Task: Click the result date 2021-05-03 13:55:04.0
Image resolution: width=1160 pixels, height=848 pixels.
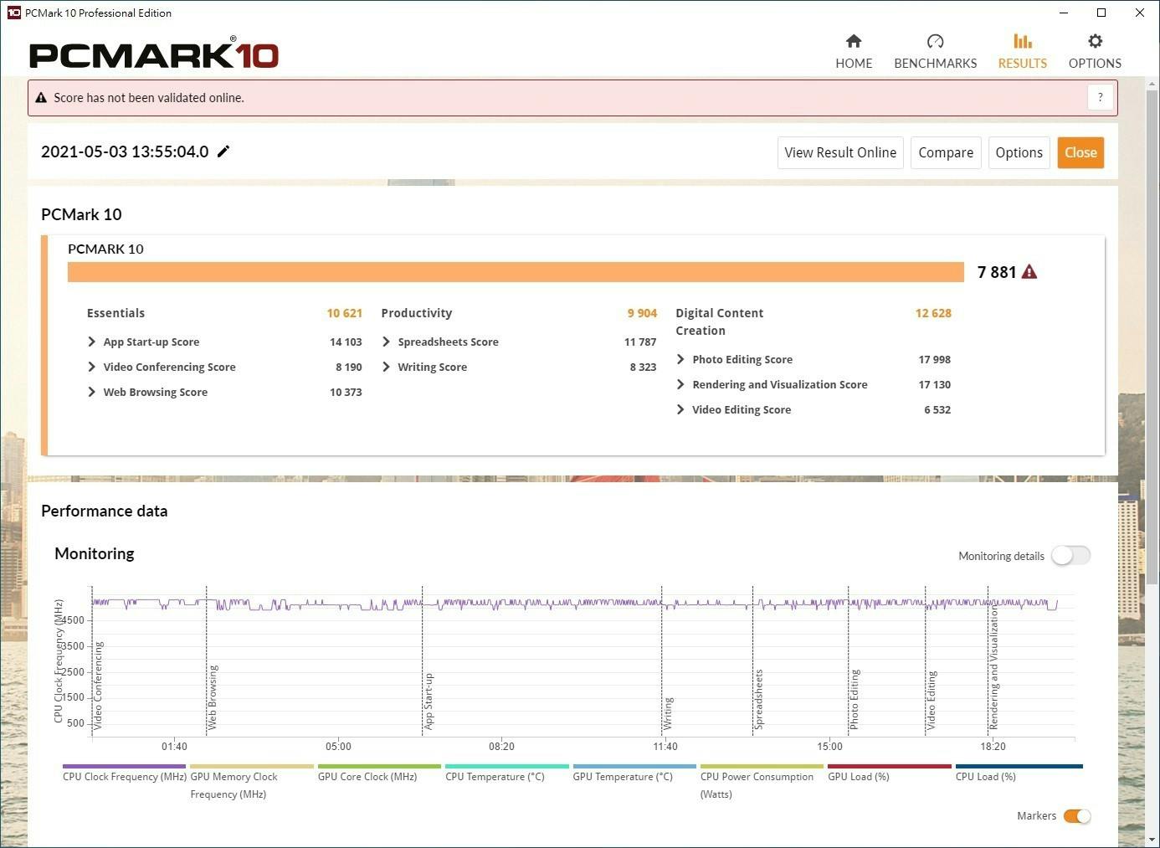Action: (x=125, y=152)
